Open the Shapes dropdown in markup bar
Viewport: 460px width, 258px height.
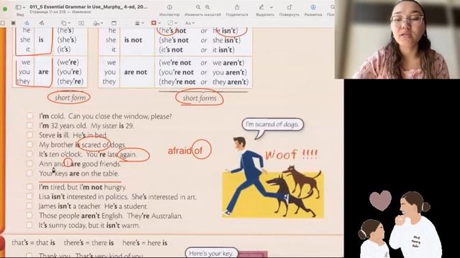coord(65,23)
